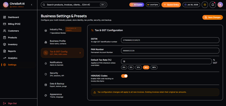Click the Sign Out arrow icon
The height and width of the screenshot is (106, 226).
pyautogui.click(x=4, y=103)
